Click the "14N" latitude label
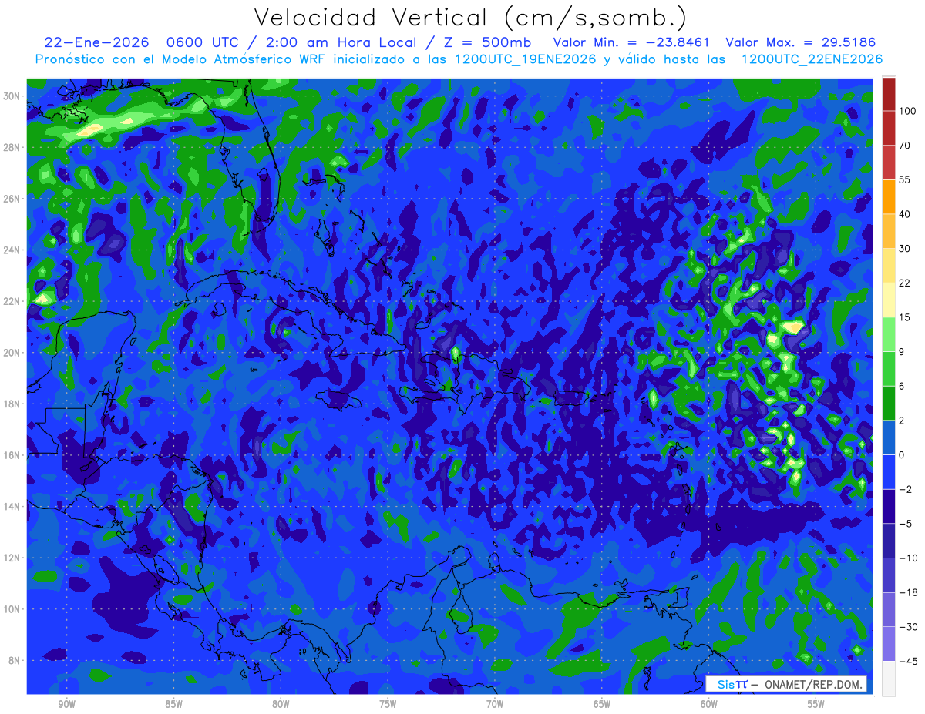This screenshot has width=925, height=714. (12, 507)
